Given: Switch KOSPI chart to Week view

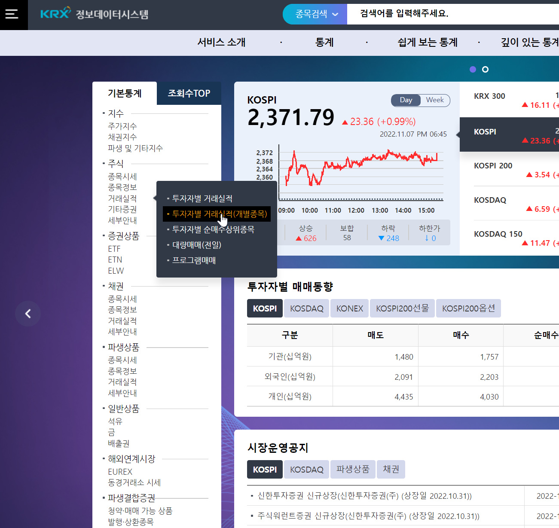Looking at the screenshot, I should point(435,100).
